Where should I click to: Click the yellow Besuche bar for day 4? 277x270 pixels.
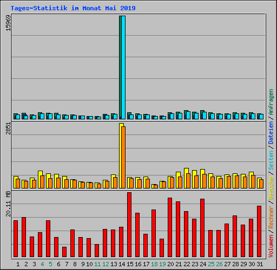tap(39, 180)
